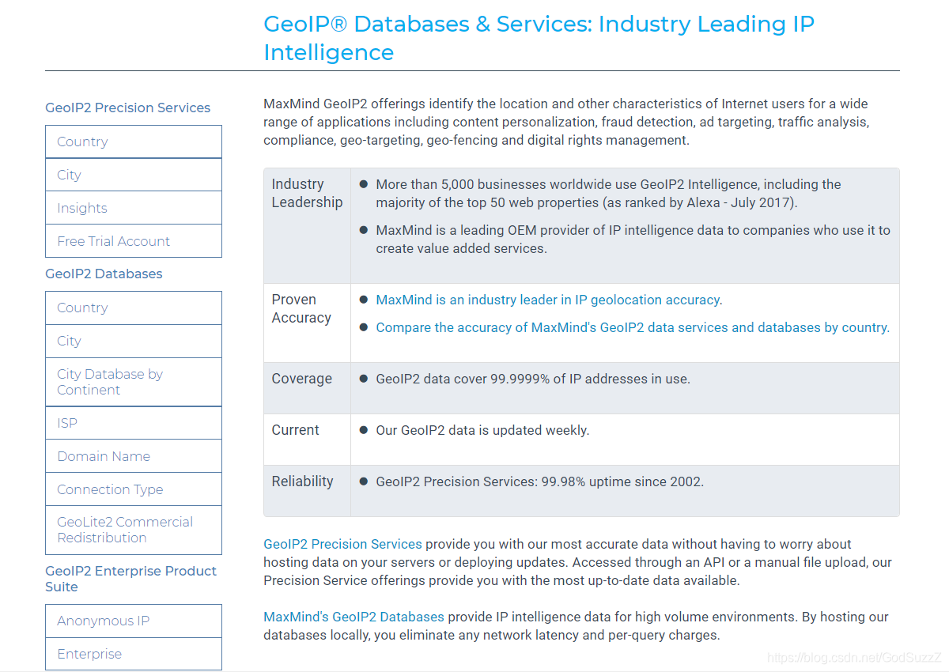949x672 pixels.
Task: Follow the GeoIP2 Precision Services paragraph link
Action: click(x=342, y=544)
